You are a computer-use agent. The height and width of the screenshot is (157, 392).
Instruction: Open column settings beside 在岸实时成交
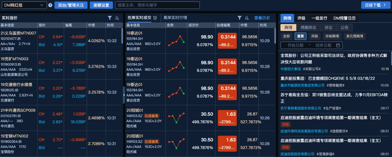155,18
